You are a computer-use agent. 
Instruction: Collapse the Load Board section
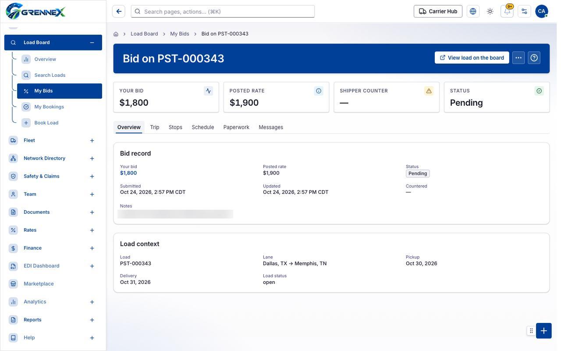pos(92,43)
